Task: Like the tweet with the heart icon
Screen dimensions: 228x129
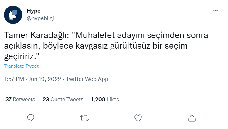Action: [138, 118]
